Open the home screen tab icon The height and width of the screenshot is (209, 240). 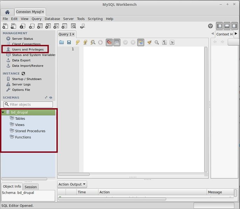7,12
